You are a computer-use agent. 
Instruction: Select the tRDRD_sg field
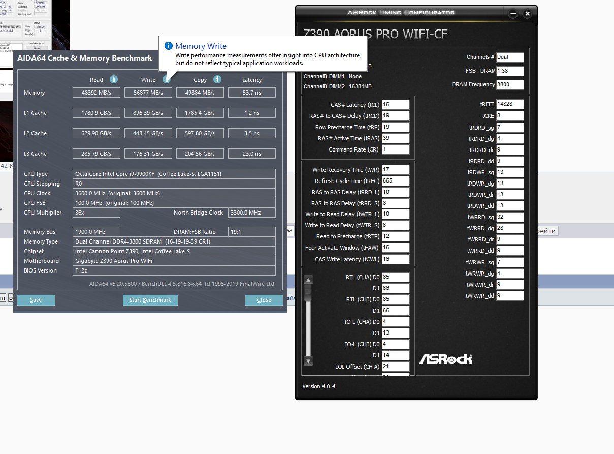coord(510,128)
